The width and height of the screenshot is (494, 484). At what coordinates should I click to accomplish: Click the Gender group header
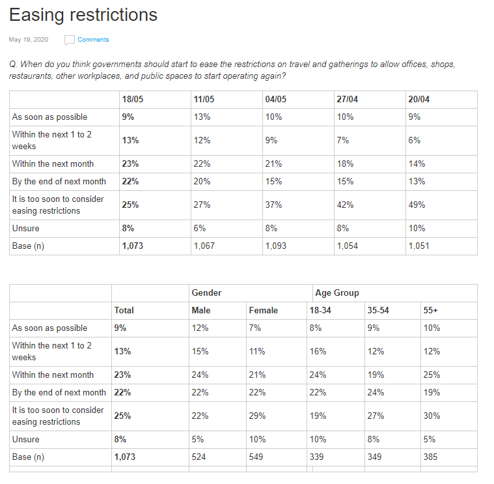click(207, 293)
